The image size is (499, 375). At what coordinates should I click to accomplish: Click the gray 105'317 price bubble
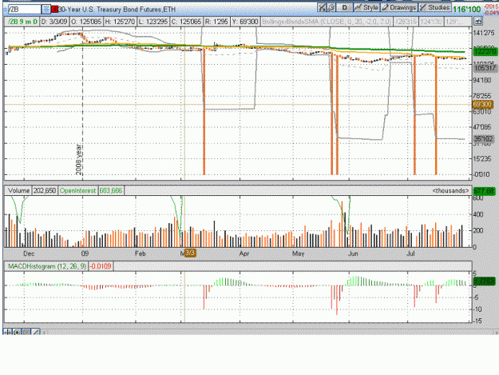click(485, 67)
